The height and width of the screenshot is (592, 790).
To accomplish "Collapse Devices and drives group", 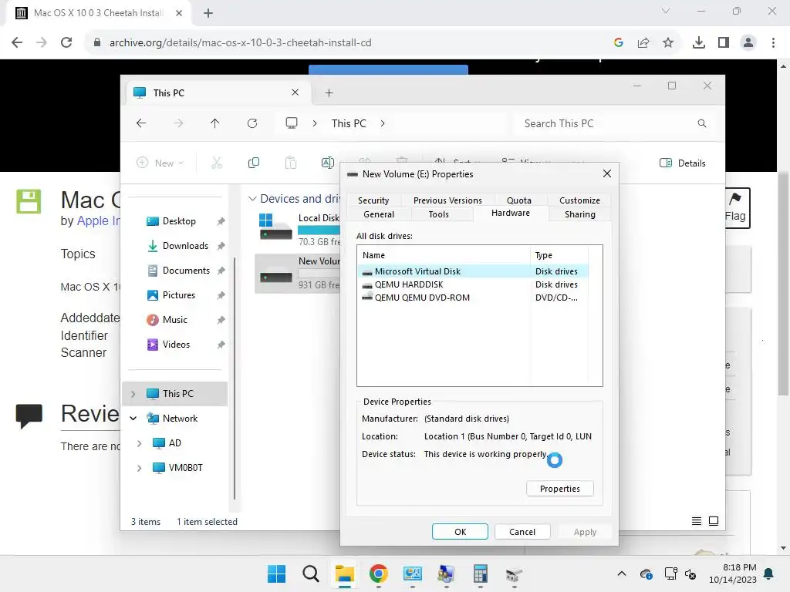I will (252, 199).
